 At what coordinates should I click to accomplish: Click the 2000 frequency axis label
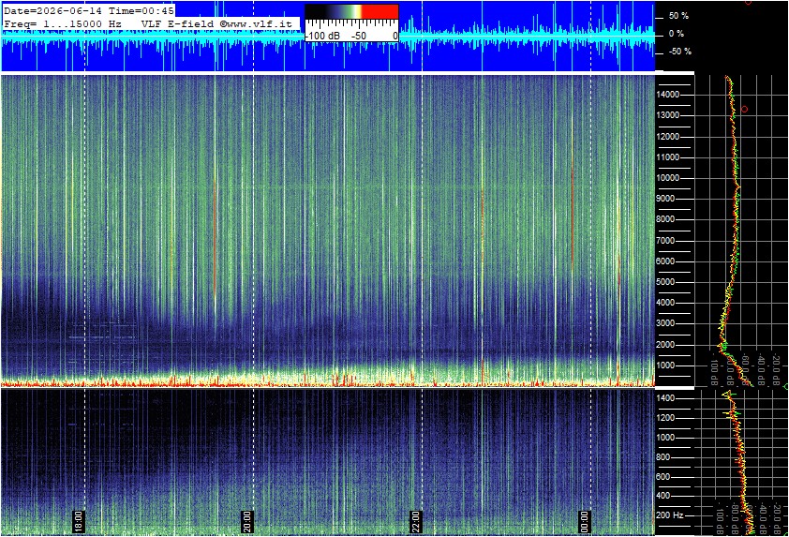pos(665,345)
